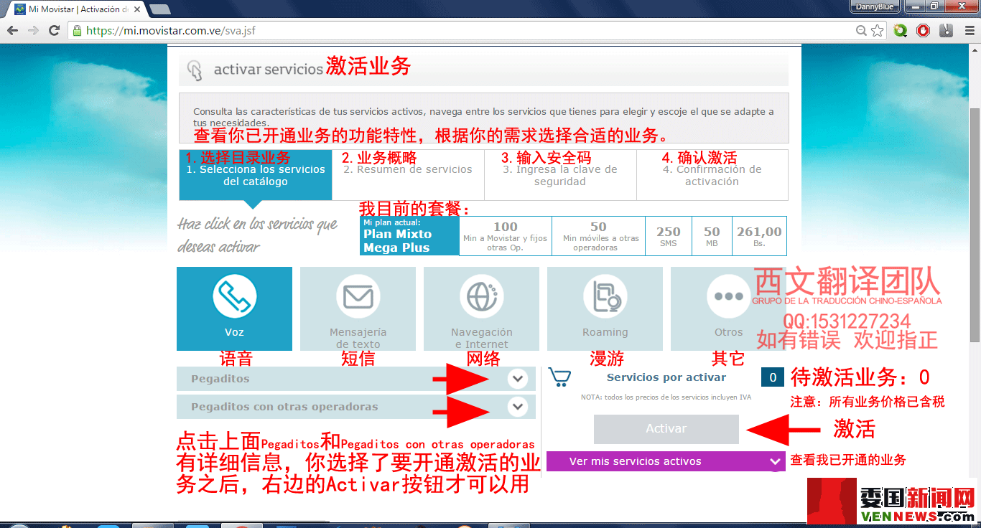Open a new browser tab
Viewport: 981px width, 528px height.
click(159, 9)
